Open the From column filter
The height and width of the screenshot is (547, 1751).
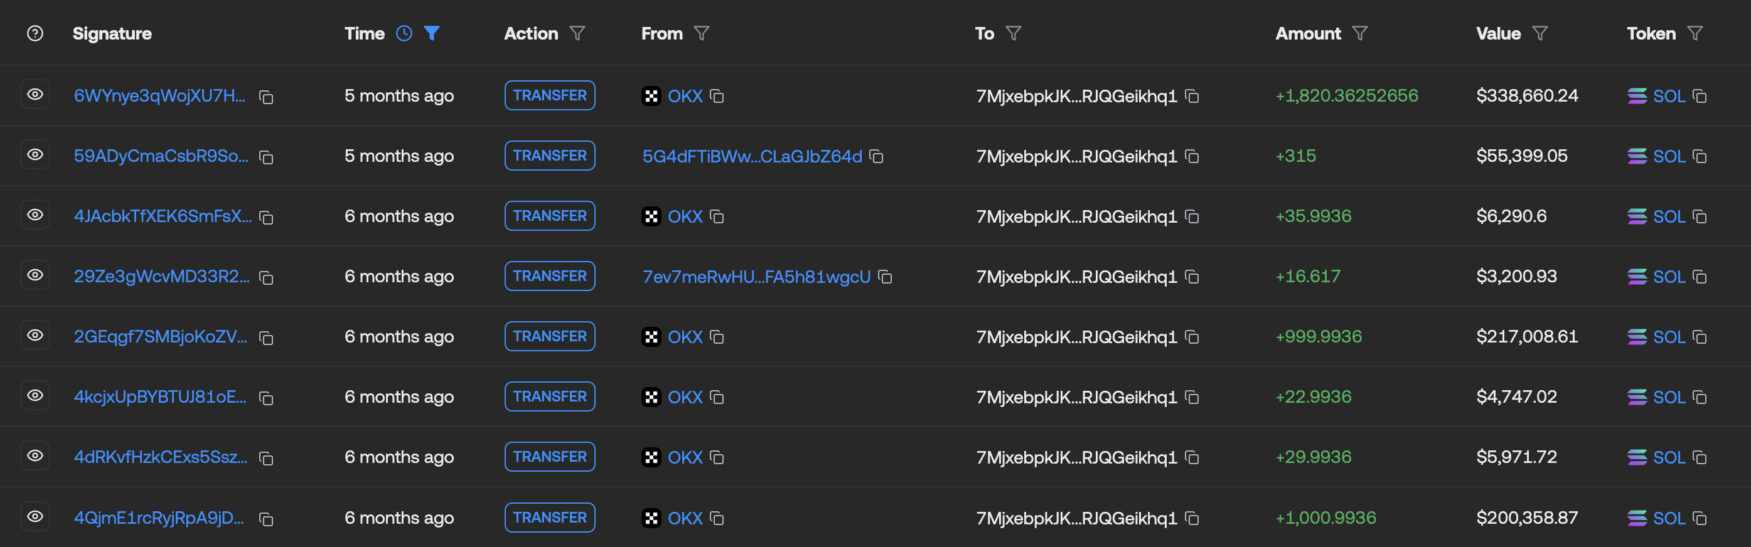[702, 33]
